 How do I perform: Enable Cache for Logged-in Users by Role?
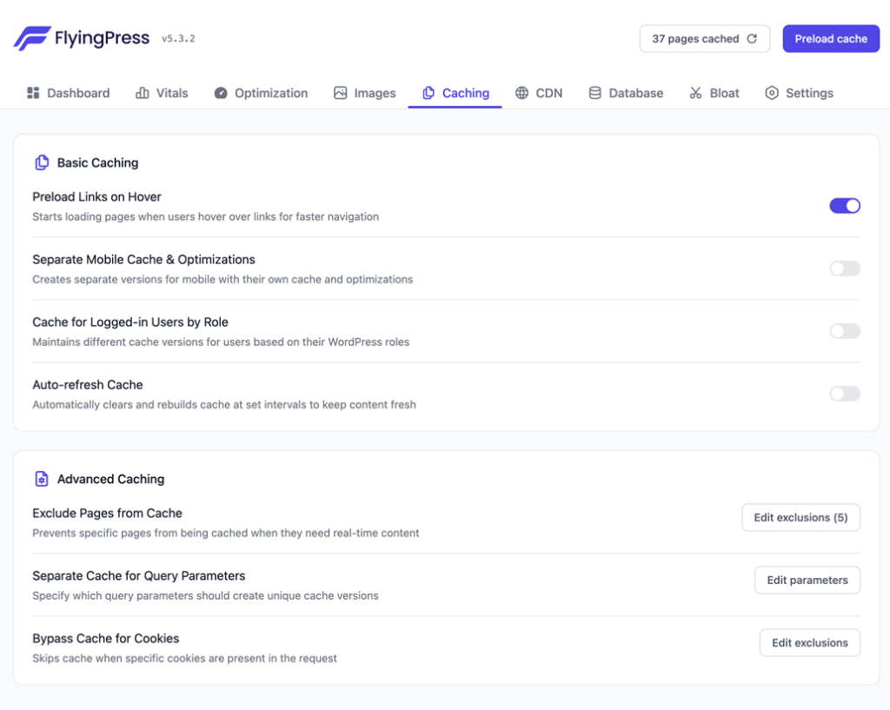tap(844, 331)
